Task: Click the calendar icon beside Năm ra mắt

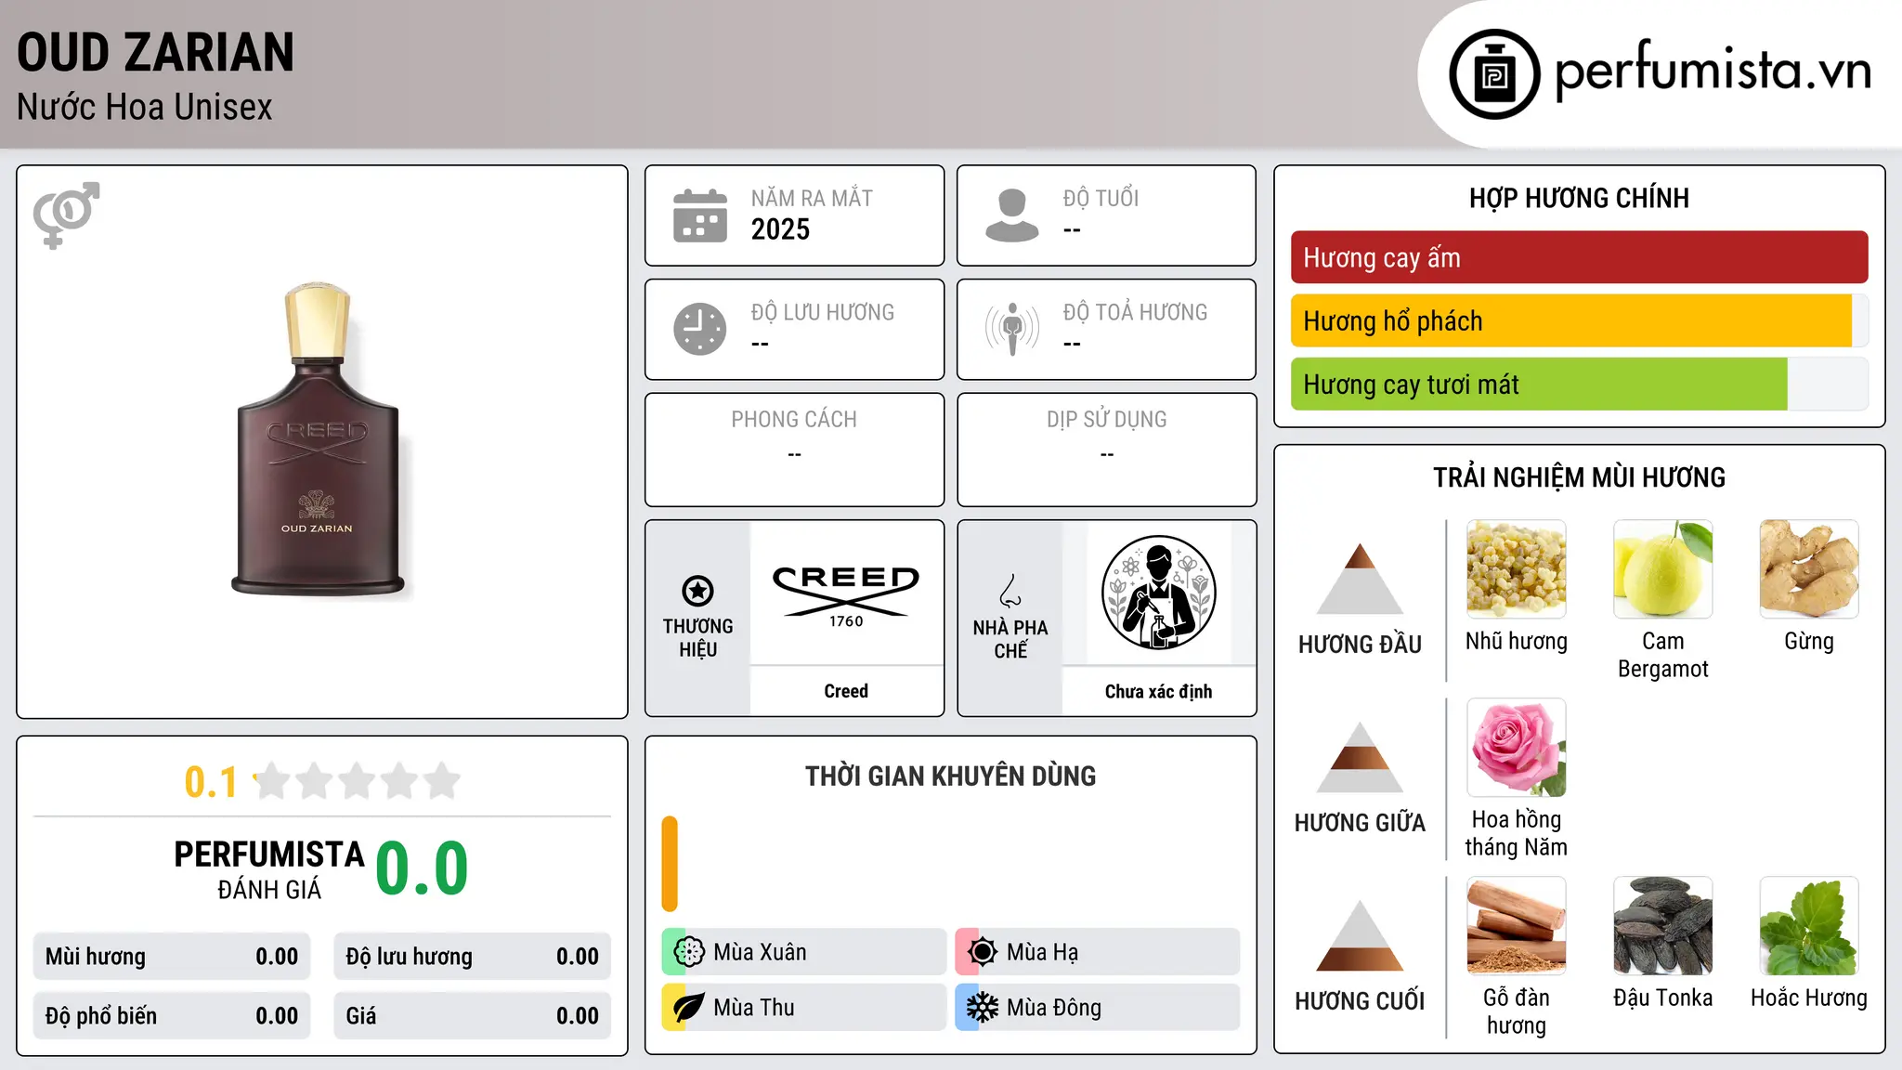Action: point(700,215)
